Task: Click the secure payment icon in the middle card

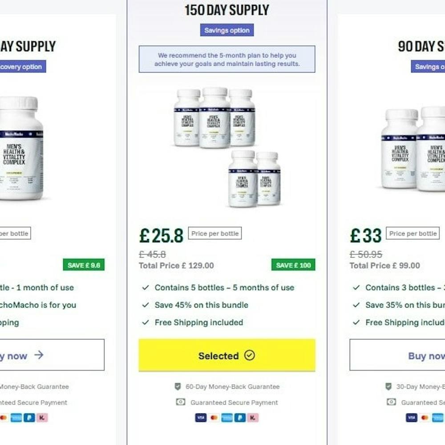Action: 181,402
